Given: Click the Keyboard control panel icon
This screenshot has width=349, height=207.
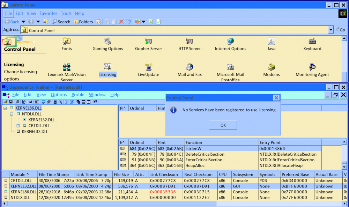Looking at the screenshot, I should pyautogui.click(x=312, y=42).
